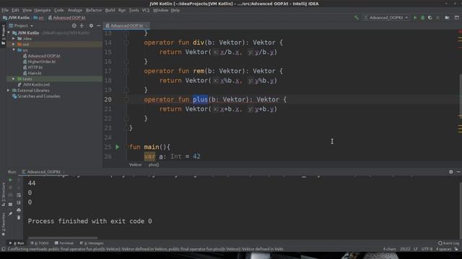
Task: Click the stop icon in the top toolbar
Action: coord(437,17)
